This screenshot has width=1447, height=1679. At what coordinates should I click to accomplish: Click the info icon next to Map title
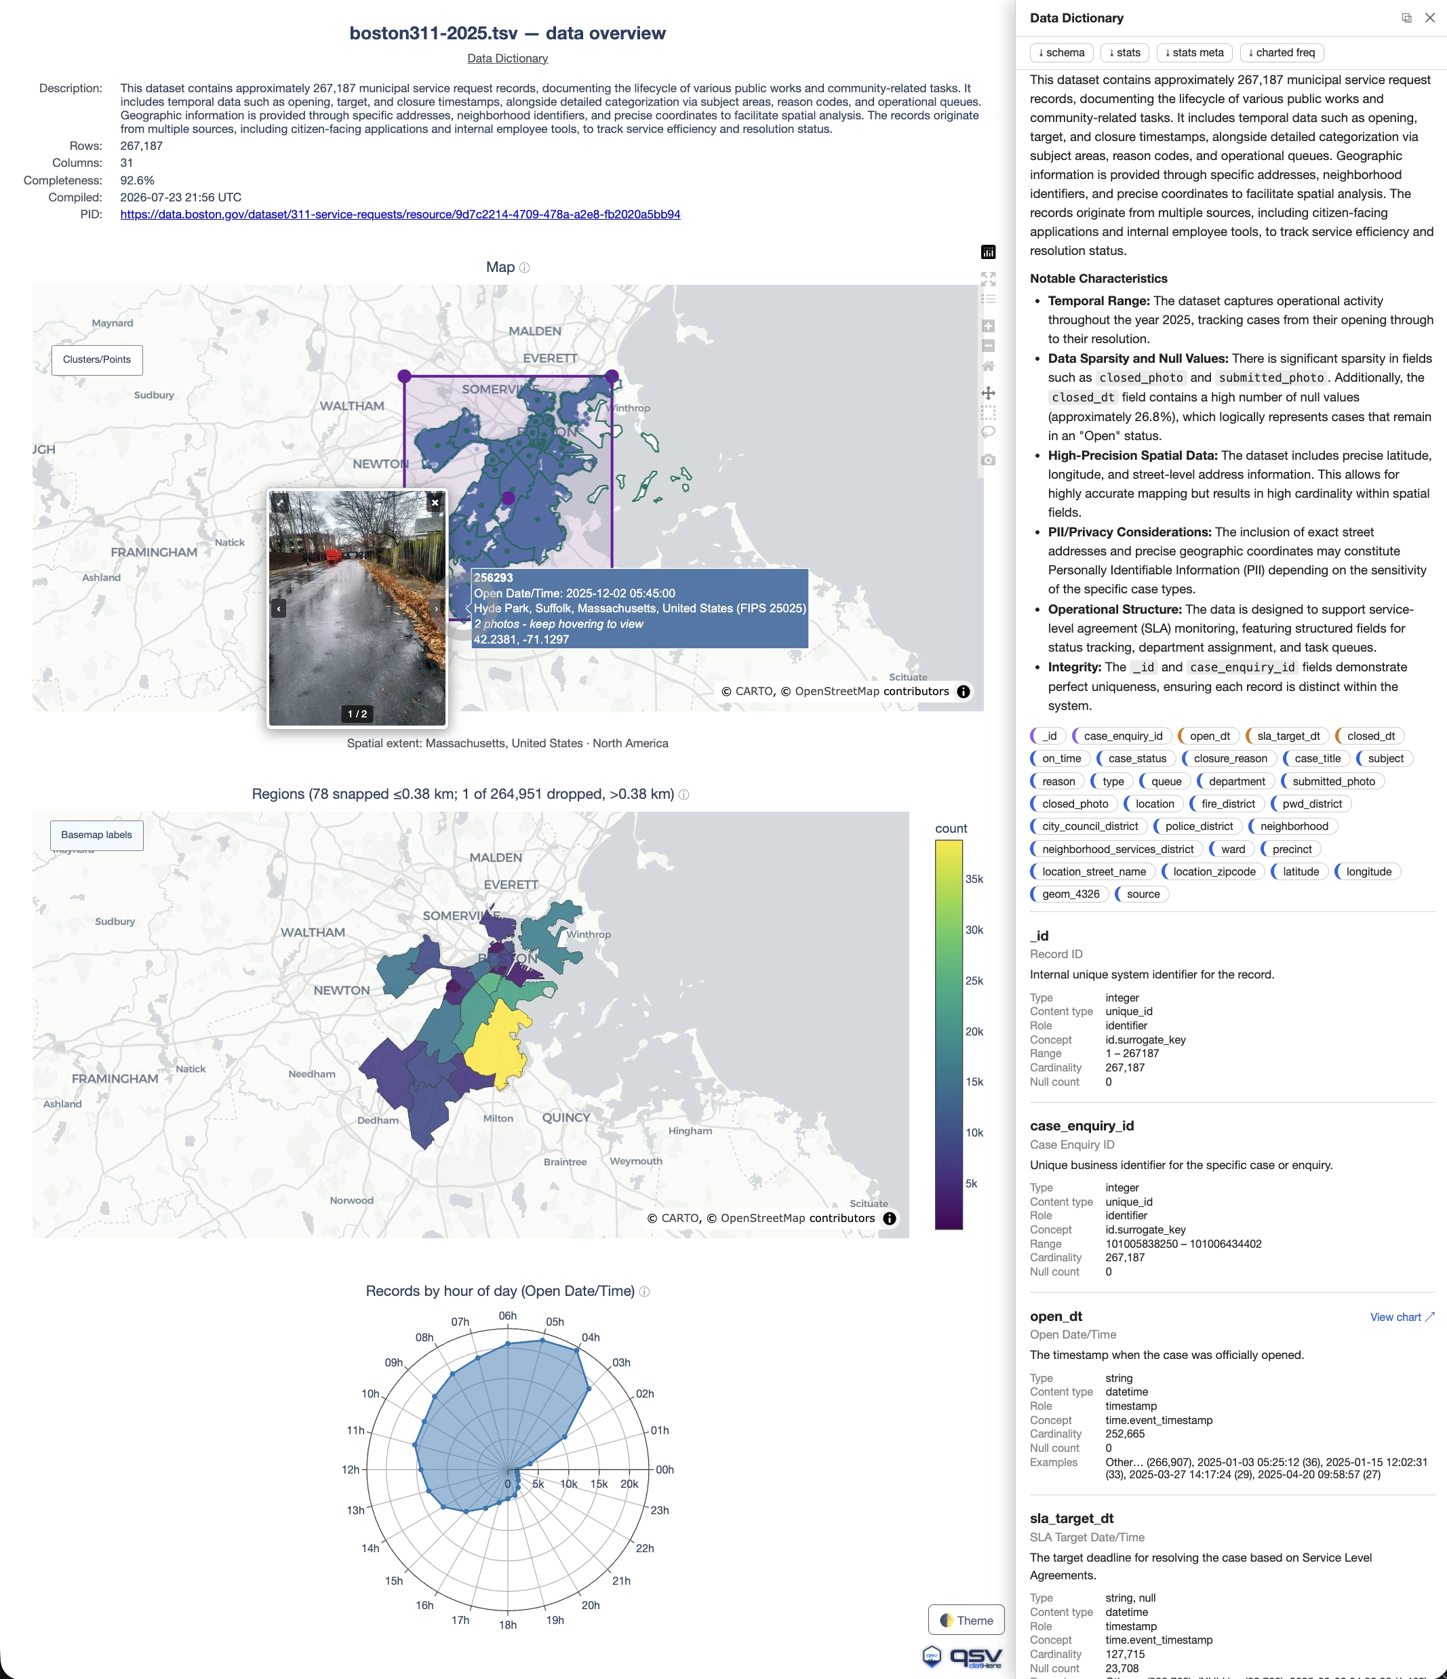(x=524, y=269)
